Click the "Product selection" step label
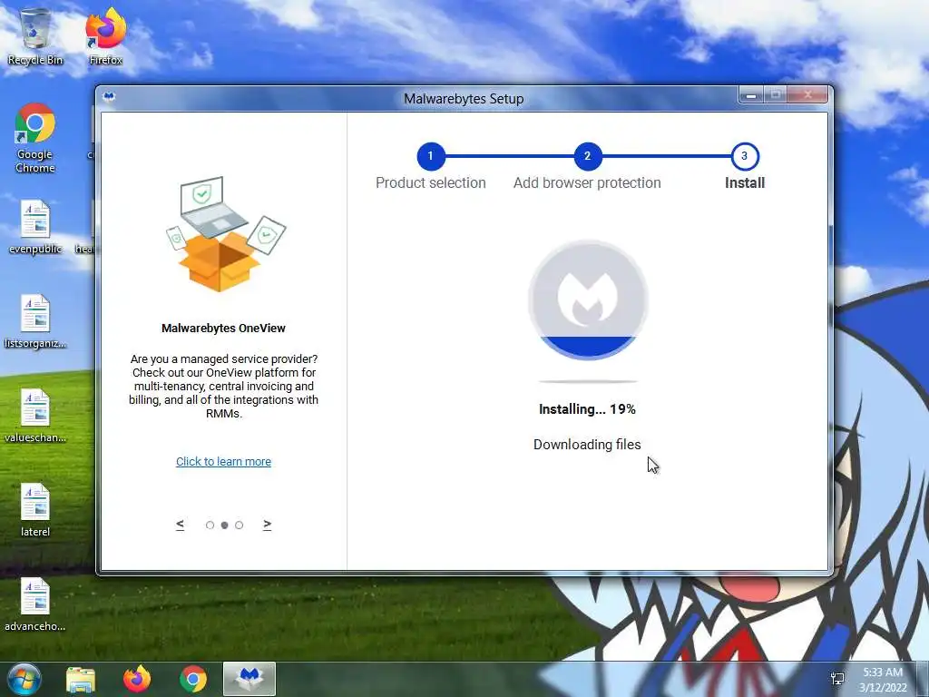Screen dimensions: 929x697 pyautogui.click(x=431, y=183)
